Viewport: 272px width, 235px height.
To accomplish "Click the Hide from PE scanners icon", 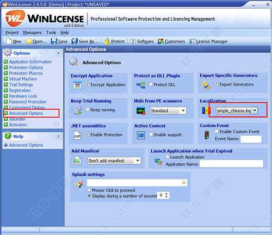I will tap(141, 111).
